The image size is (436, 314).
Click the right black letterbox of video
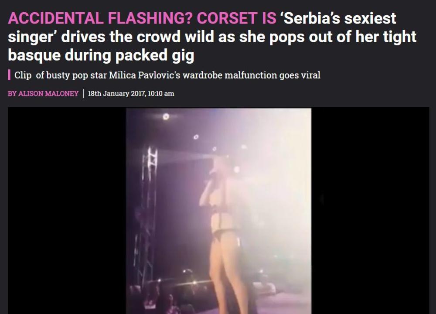coord(370,211)
